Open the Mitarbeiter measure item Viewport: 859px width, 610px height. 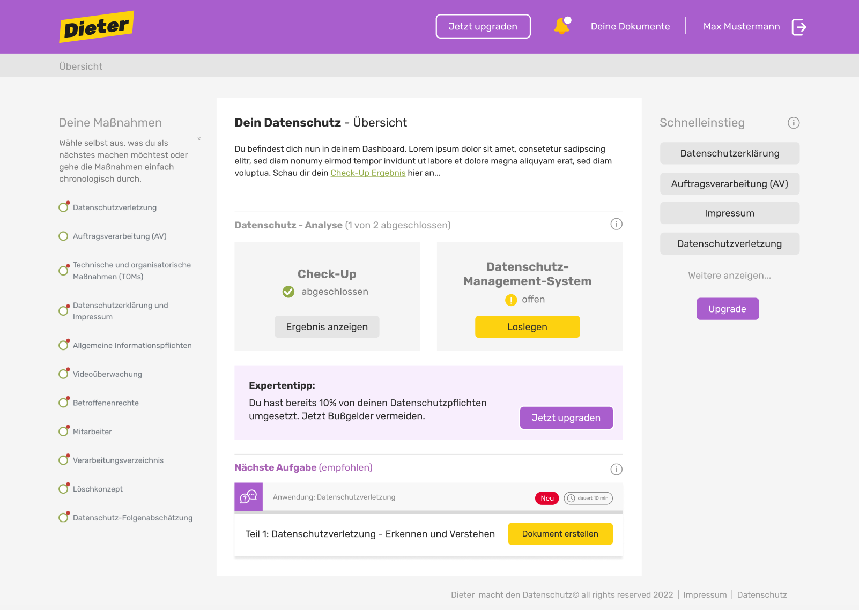[92, 432]
